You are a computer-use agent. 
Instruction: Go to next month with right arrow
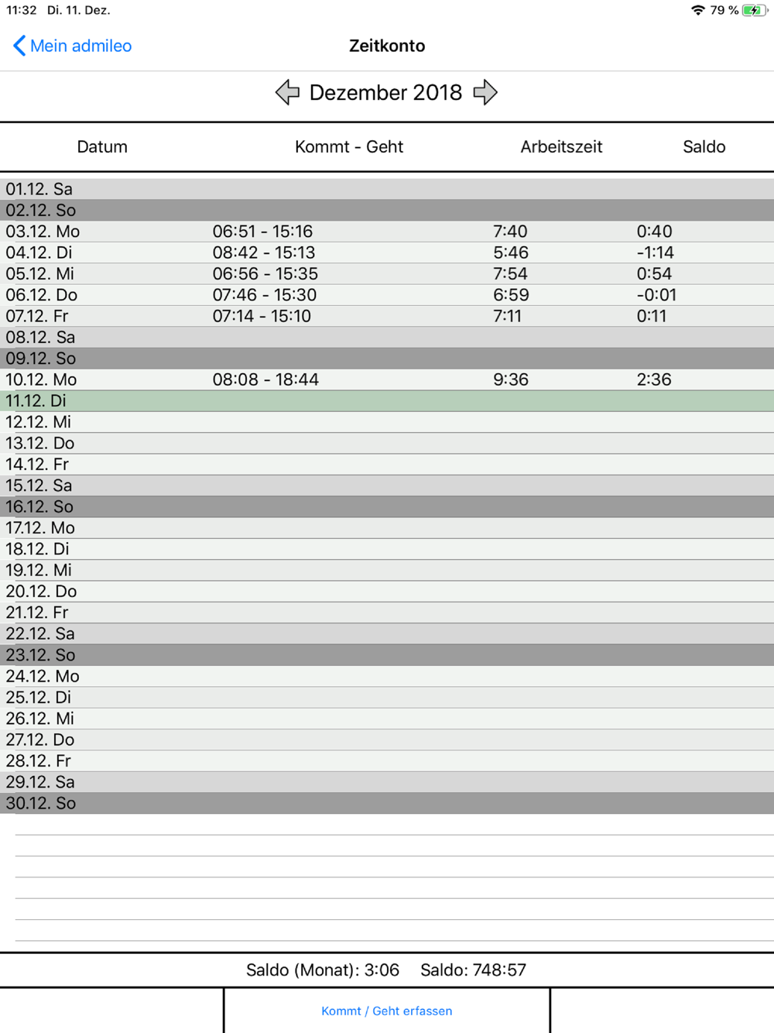click(485, 92)
